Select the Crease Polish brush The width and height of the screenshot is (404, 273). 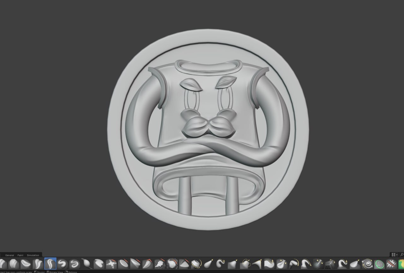point(38,264)
